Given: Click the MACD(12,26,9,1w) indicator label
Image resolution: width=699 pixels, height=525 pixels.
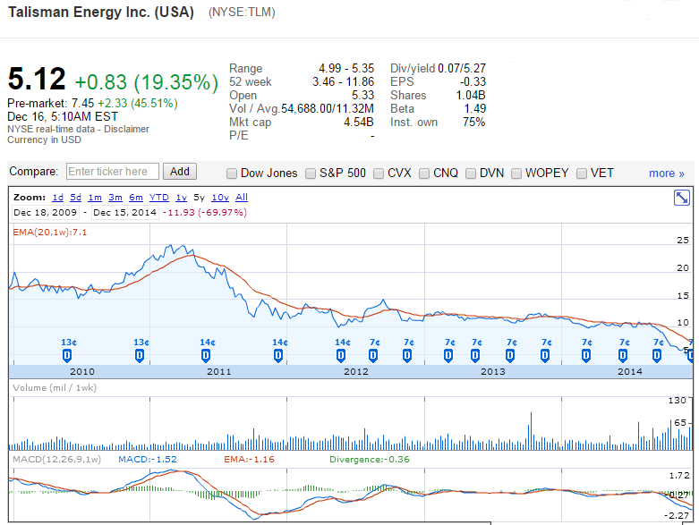Looking at the screenshot, I should (57, 459).
